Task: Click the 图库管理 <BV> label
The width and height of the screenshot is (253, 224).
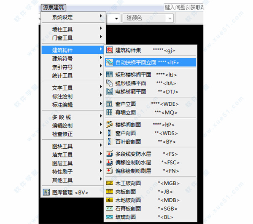Action: click(70, 192)
